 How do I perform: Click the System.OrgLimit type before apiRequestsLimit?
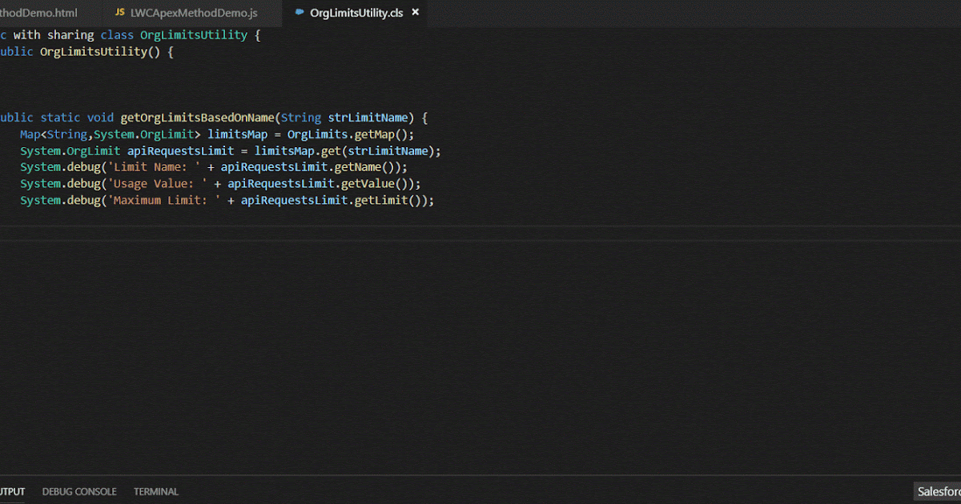[70, 150]
